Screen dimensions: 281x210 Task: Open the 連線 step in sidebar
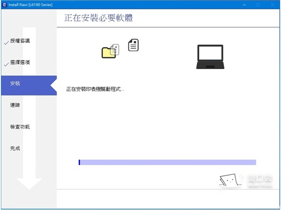(x=15, y=105)
